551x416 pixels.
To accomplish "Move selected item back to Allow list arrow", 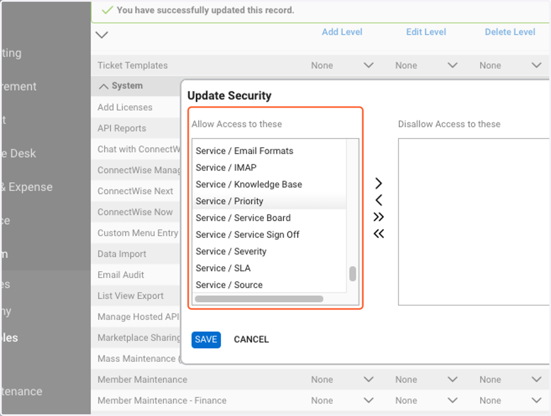I will point(378,200).
